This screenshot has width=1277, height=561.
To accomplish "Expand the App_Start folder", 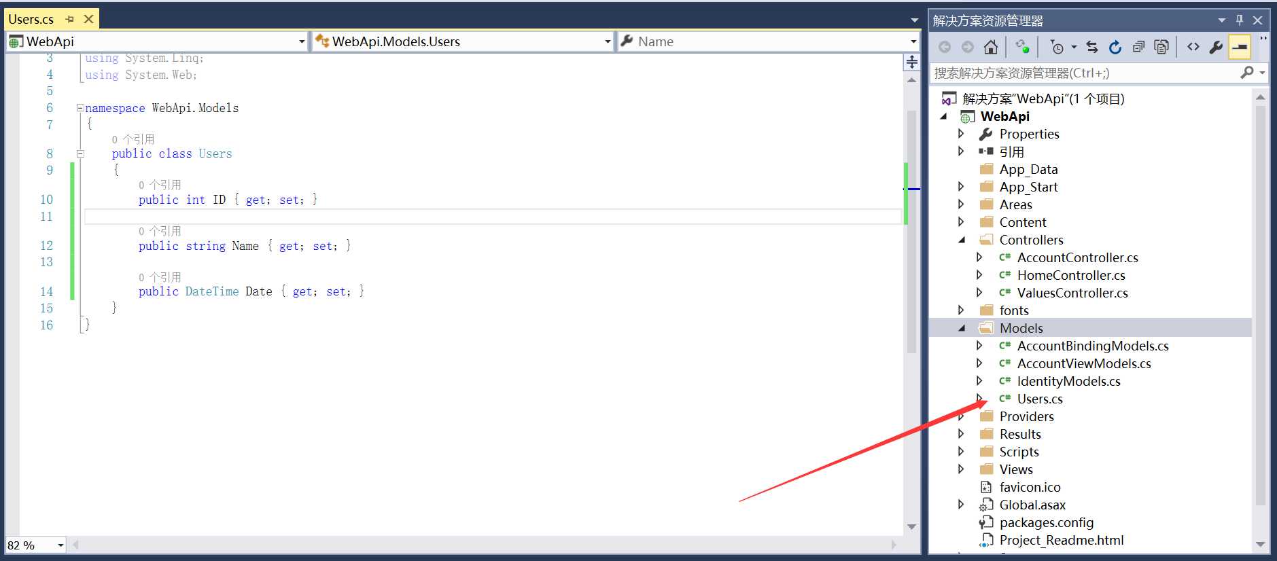I will click(961, 187).
